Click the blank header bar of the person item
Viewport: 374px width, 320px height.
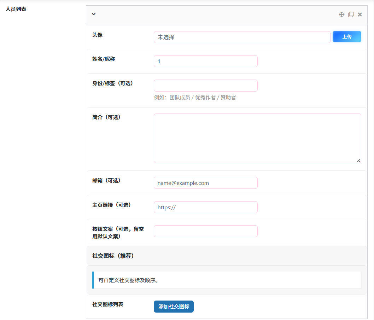(x=212, y=14)
